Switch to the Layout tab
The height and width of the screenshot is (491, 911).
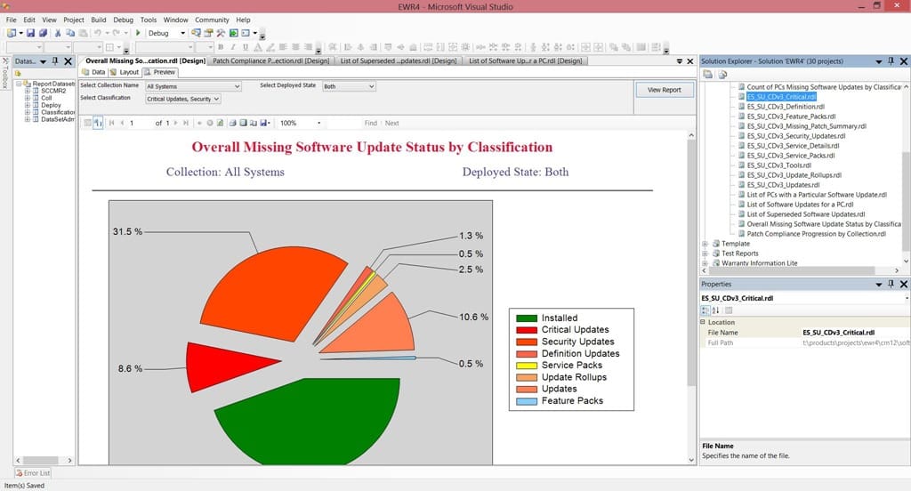(125, 73)
